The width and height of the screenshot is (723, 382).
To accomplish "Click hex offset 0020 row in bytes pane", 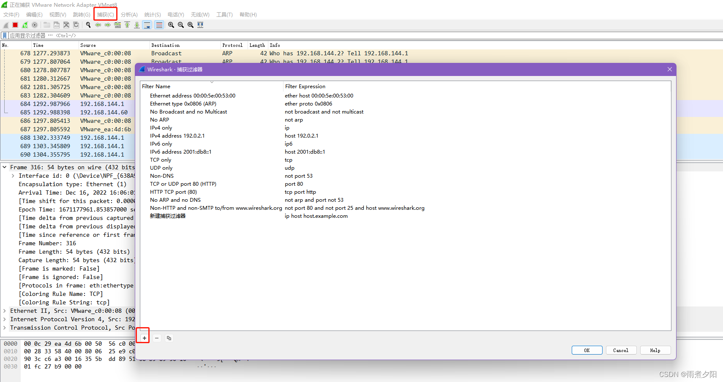I will (11, 359).
